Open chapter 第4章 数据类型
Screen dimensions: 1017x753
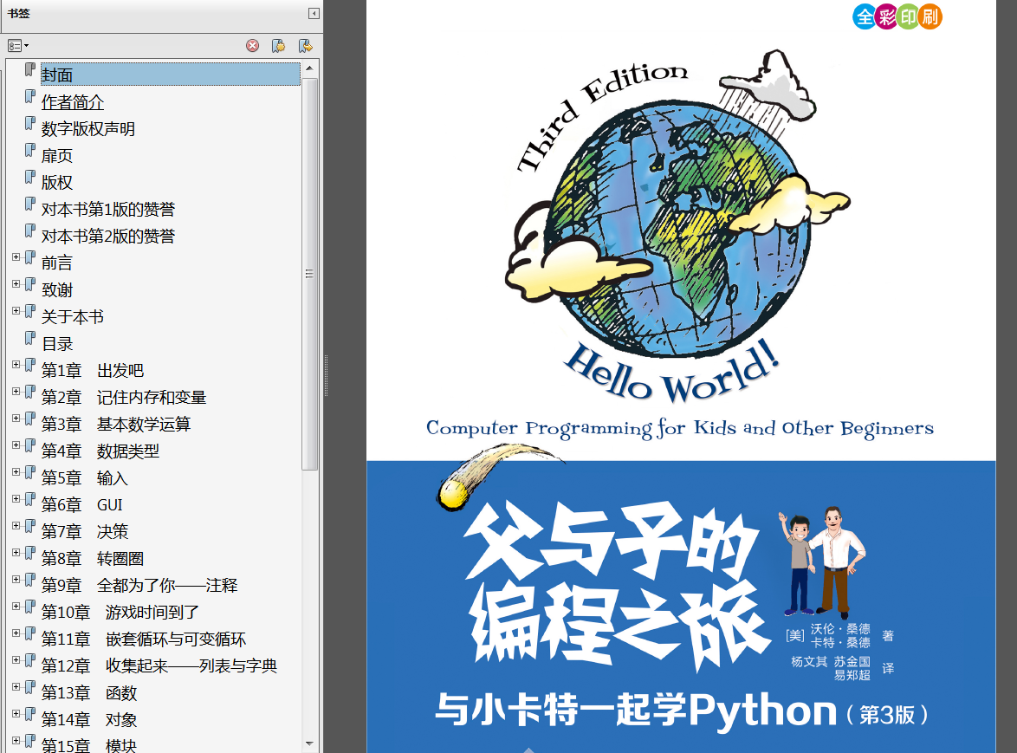pyautogui.click(x=100, y=451)
